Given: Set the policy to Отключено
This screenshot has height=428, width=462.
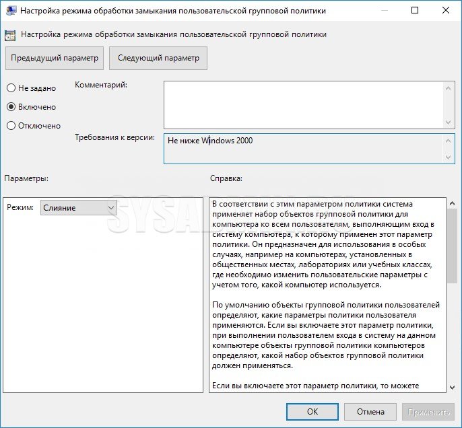Looking at the screenshot, I should click(x=11, y=126).
